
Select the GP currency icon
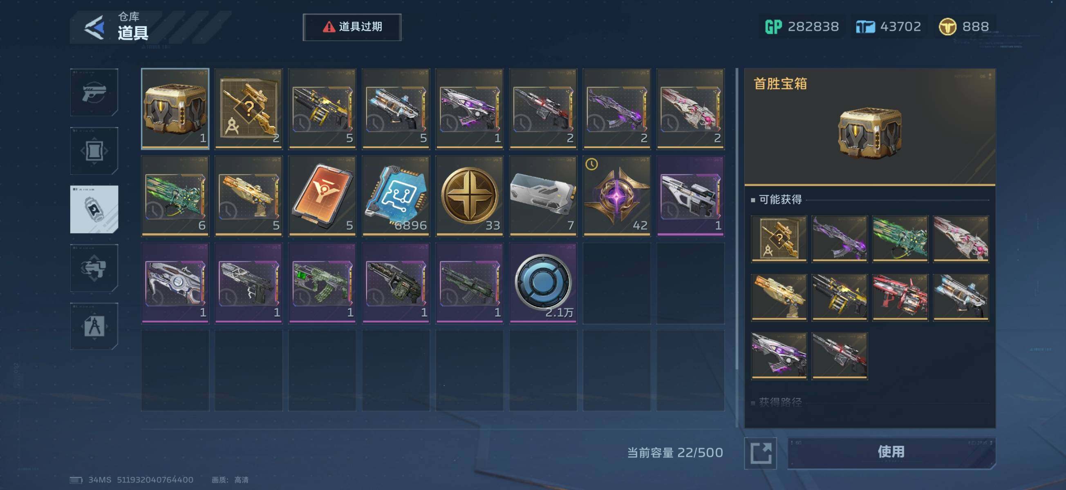(x=773, y=27)
